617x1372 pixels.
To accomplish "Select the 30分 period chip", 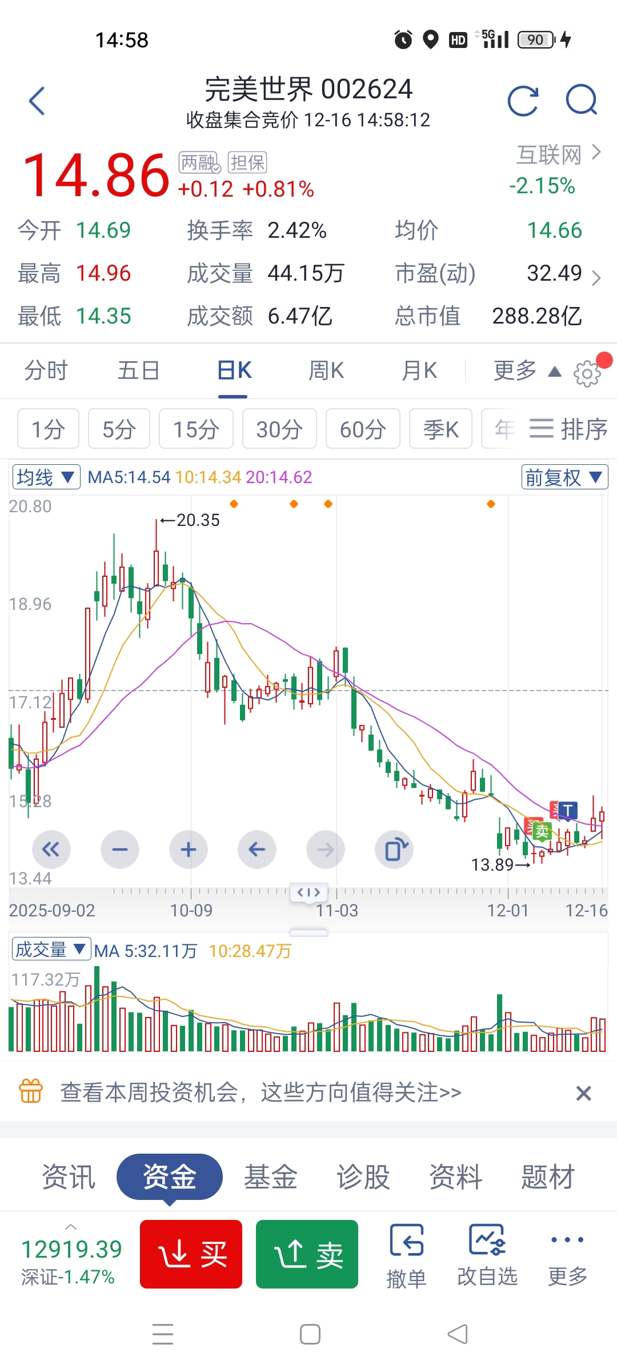I will click(x=279, y=429).
